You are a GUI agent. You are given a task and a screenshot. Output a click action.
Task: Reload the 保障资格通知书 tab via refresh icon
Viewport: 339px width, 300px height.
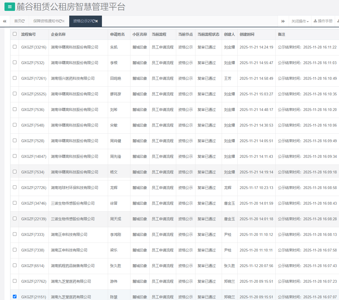click(60, 21)
